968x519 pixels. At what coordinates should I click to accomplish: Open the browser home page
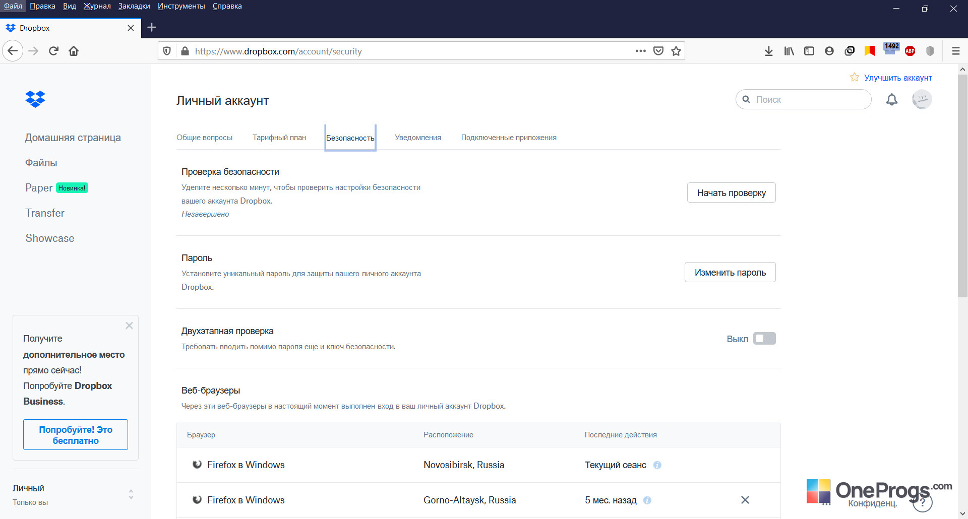pos(74,51)
